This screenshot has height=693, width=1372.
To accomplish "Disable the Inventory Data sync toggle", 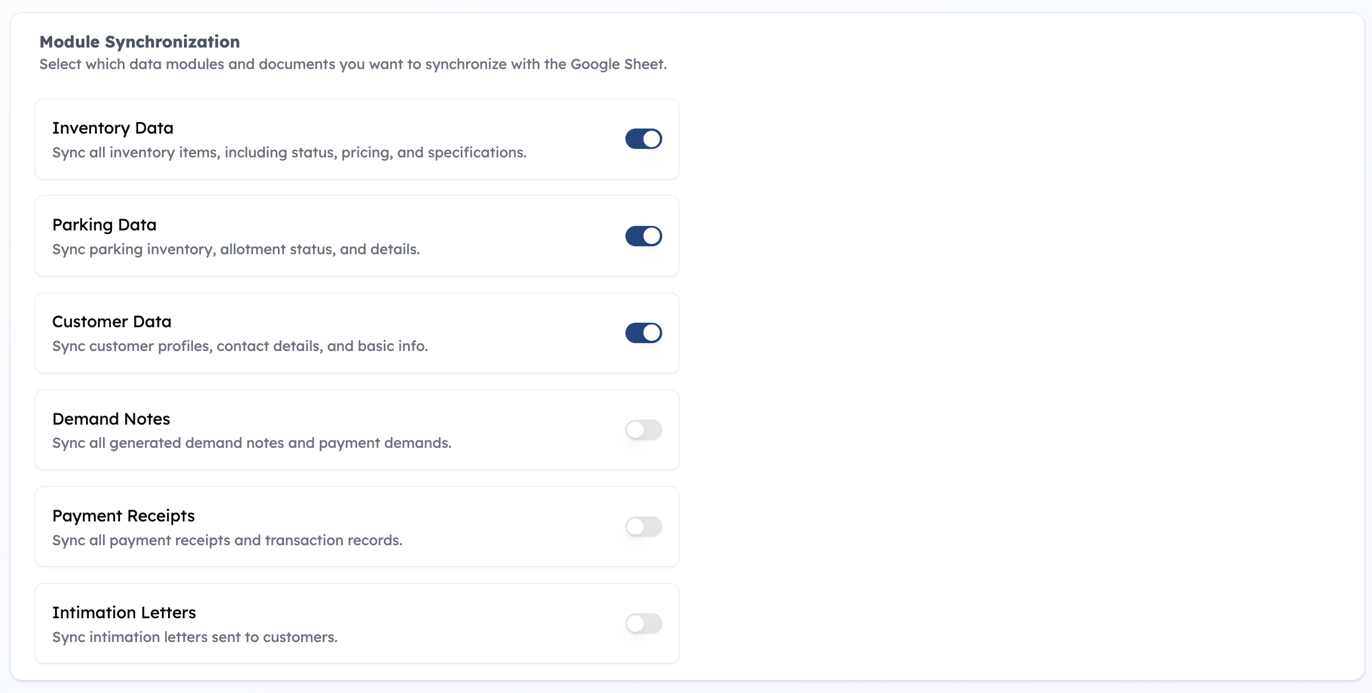I will click(x=644, y=139).
